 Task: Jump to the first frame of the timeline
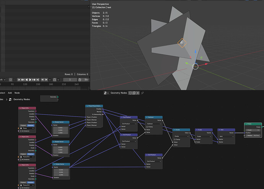click(x=19, y=80)
